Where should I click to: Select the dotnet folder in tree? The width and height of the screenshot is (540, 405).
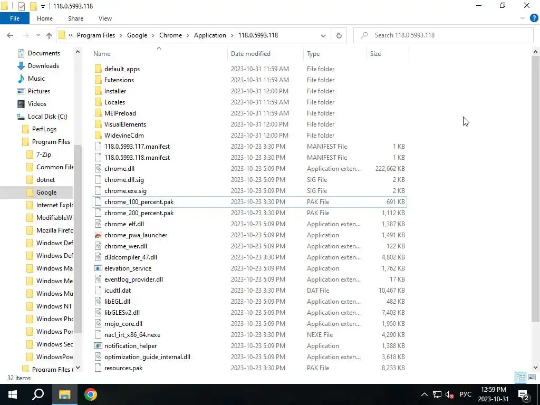(45, 180)
